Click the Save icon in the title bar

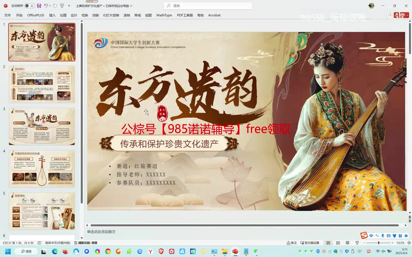39,6
